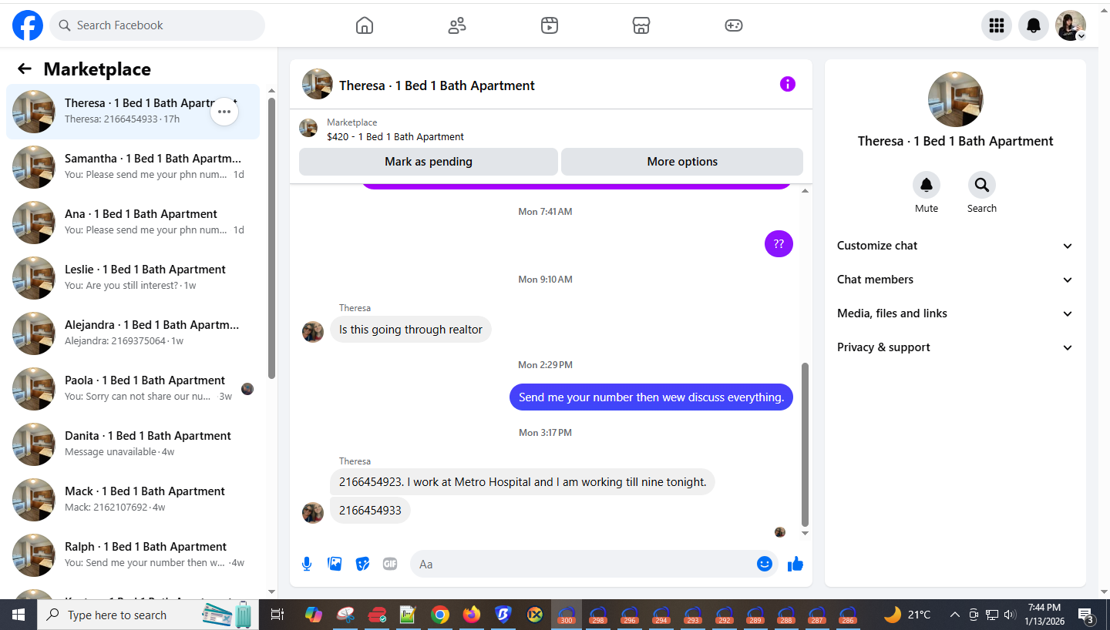
Task: Click the 21°C weather widget
Action: point(907,615)
